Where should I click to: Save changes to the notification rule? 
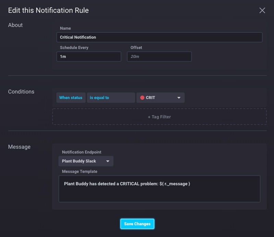[x=137, y=224]
